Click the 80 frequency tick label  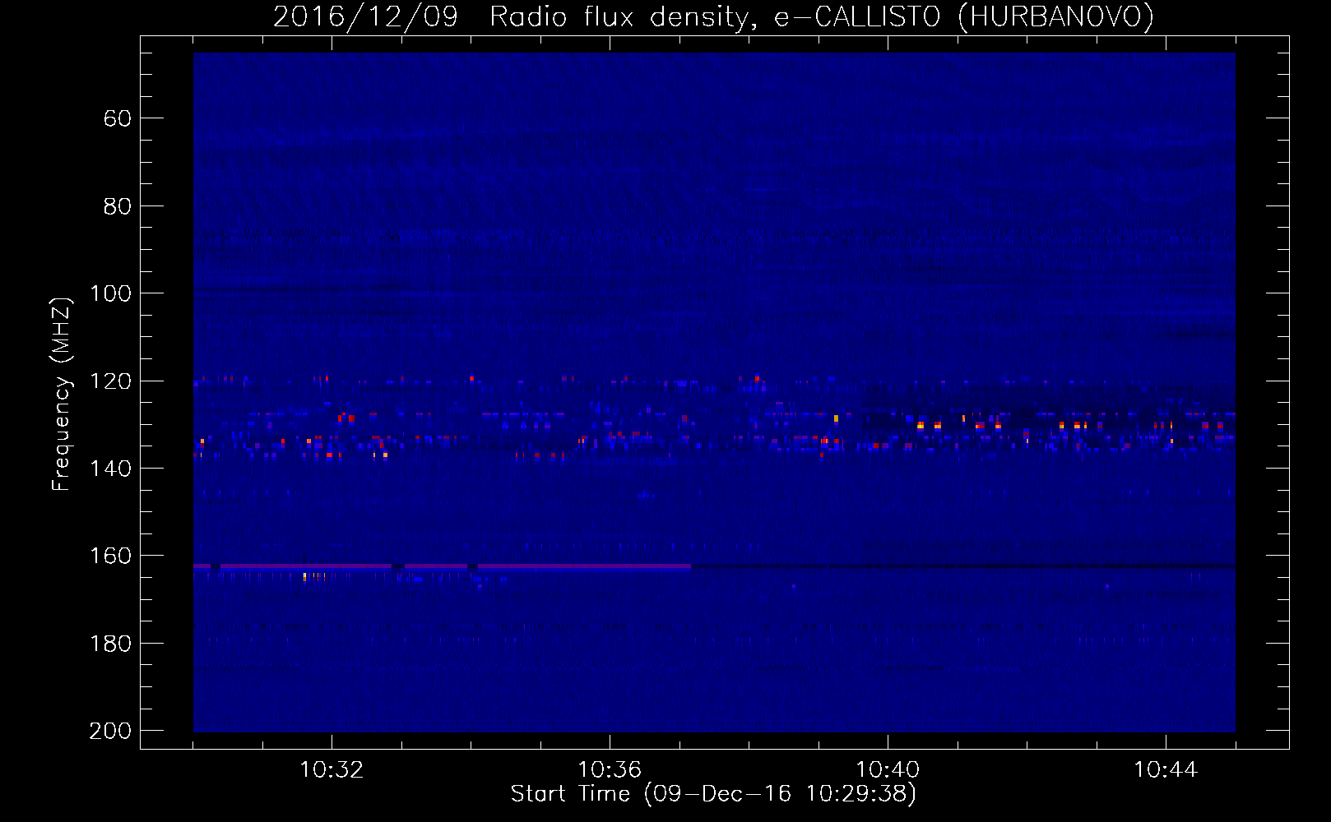pos(118,206)
